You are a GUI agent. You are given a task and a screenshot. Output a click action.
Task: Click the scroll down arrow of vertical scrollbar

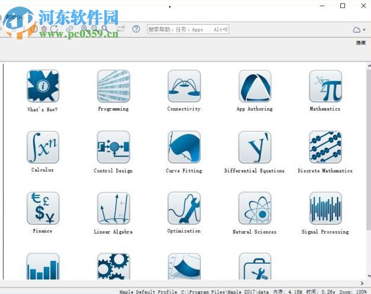coord(369,276)
